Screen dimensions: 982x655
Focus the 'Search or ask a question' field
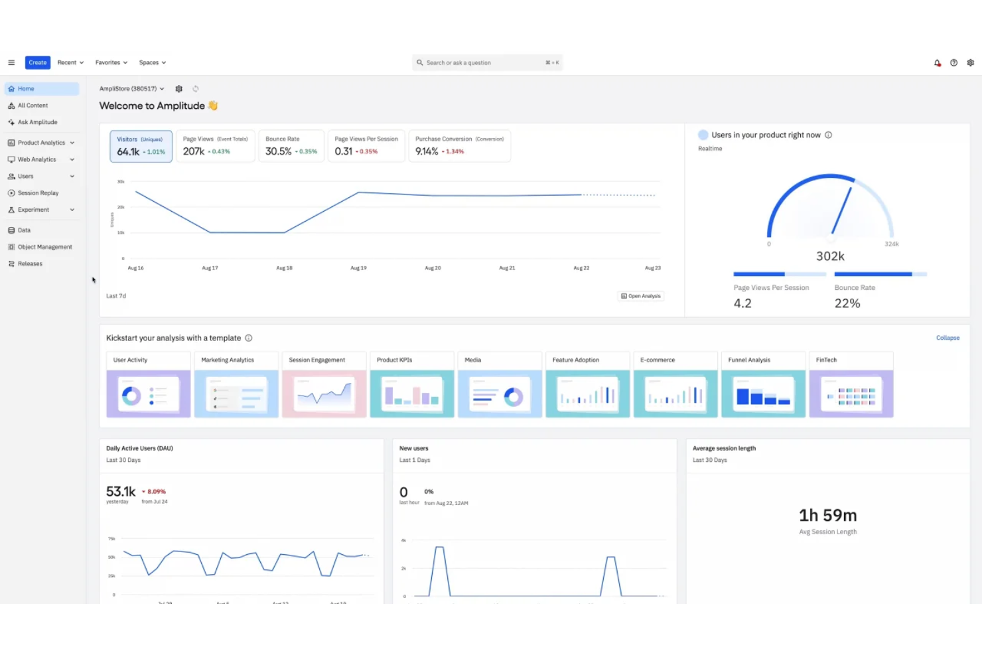(487, 62)
